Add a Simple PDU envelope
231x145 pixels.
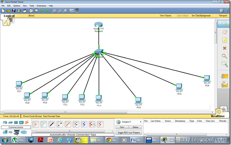tap(225, 76)
